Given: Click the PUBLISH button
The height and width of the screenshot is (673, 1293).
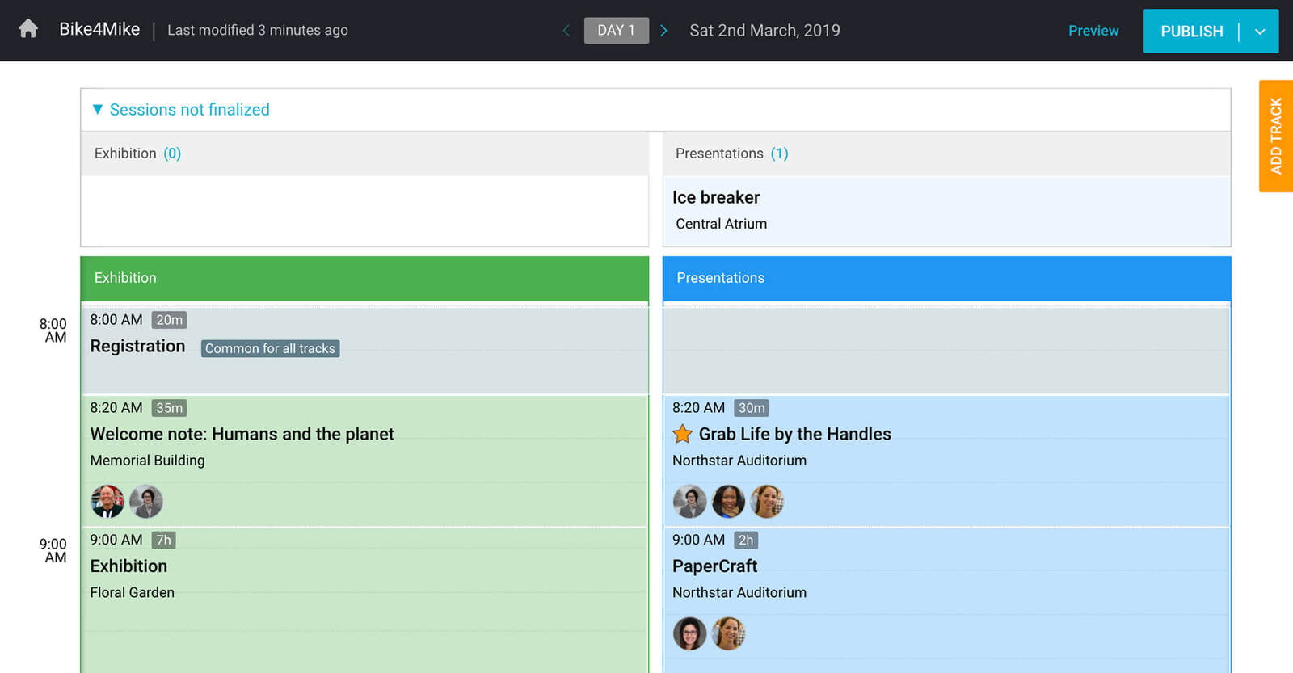Looking at the screenshot, I should coord(1192,32).
